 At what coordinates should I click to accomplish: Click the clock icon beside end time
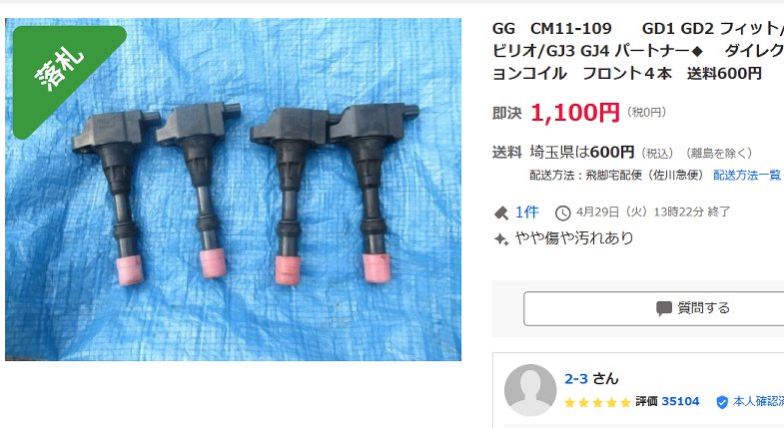click(x=562, y=214)
